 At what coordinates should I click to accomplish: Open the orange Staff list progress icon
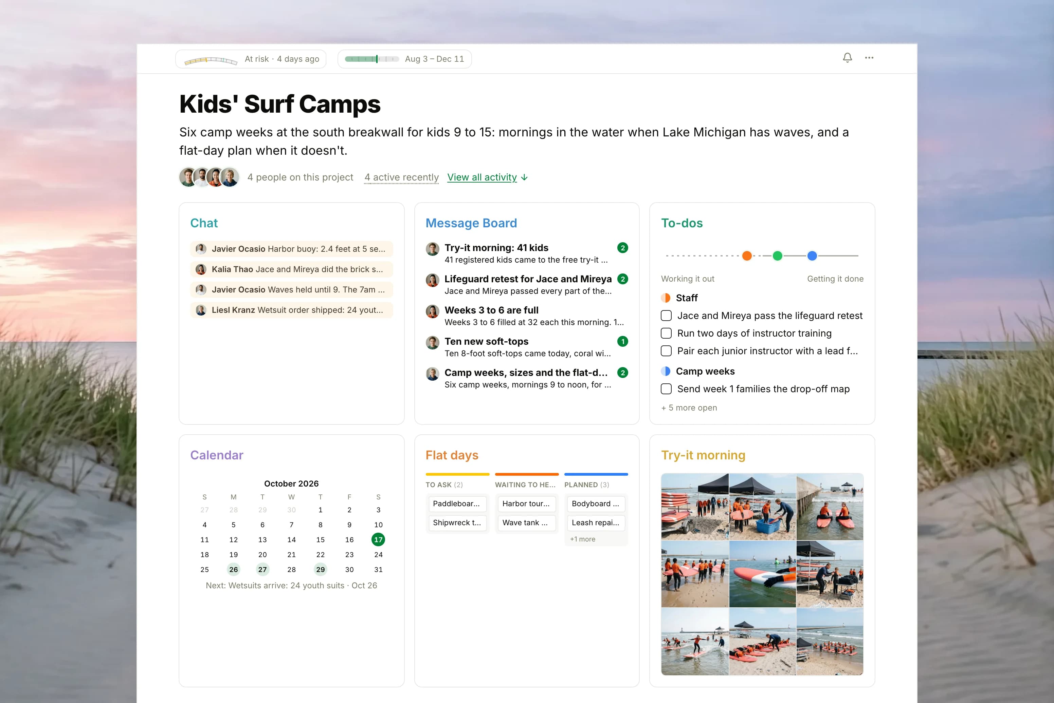pos(666,298)
